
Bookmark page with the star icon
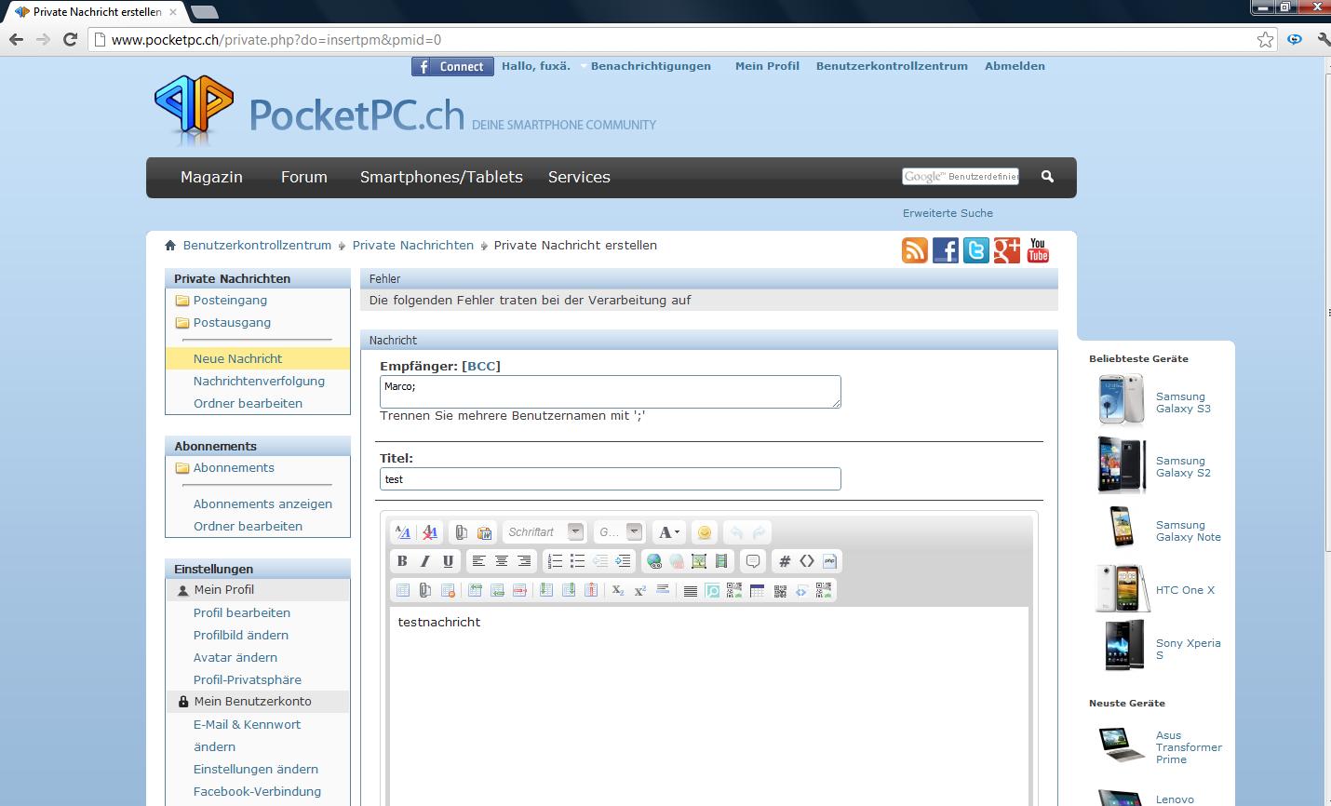[x=1265, y=39]
